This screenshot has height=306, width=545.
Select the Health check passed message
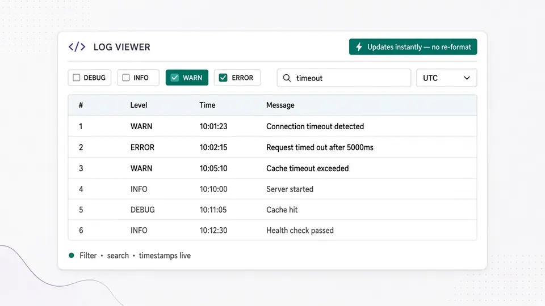300,231
